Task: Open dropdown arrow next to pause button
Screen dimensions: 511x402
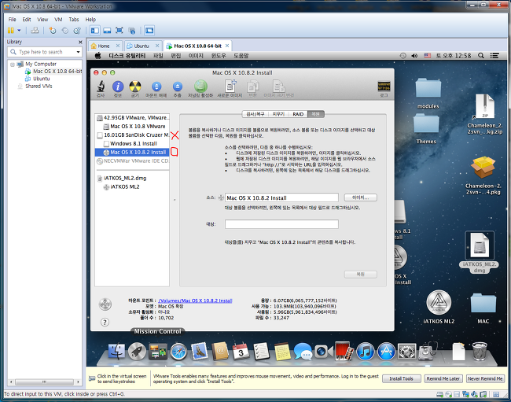Action: coord(19,31)
